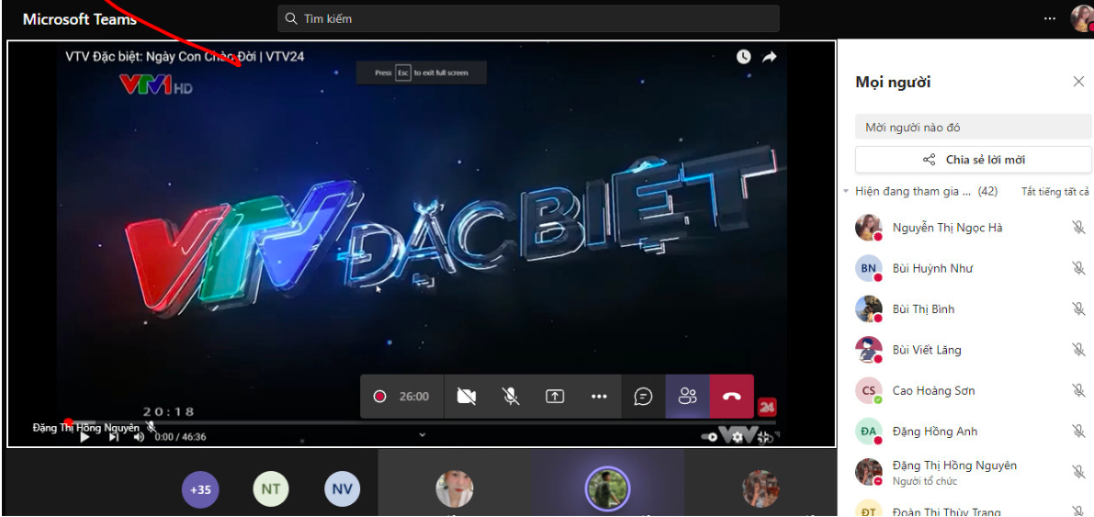Screen dimensions: 1094x517
Task: Click mic icon beside Bùi Thị Bình
Action: 1078,309
